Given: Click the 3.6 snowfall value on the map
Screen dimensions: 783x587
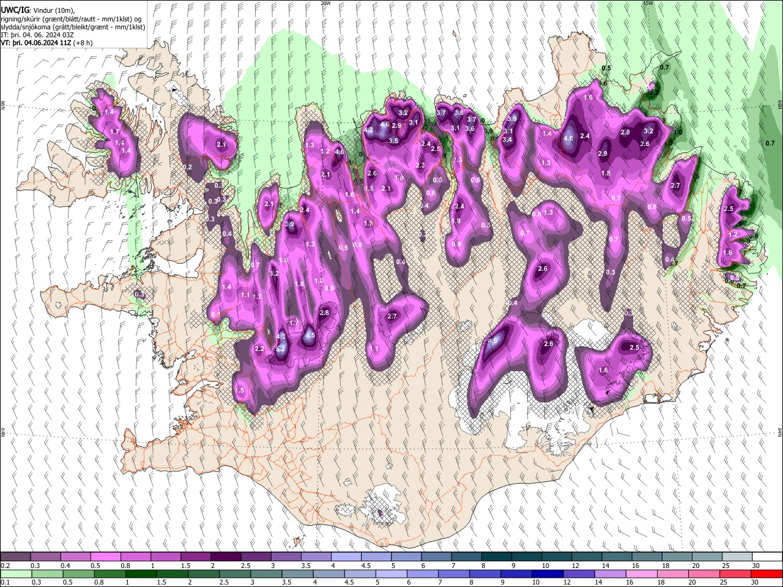Looking at the screenshot, I should 470,128.
